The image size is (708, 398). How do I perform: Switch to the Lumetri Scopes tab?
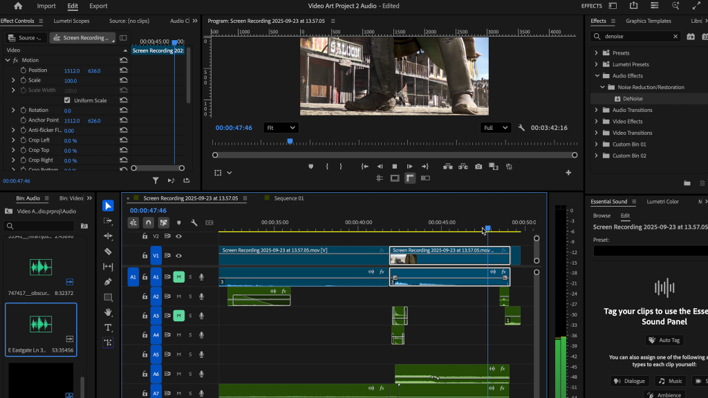point(72,21)
